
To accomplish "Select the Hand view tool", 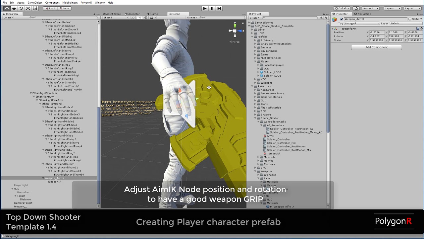I will pyautogui.click(x=7, y=8).
